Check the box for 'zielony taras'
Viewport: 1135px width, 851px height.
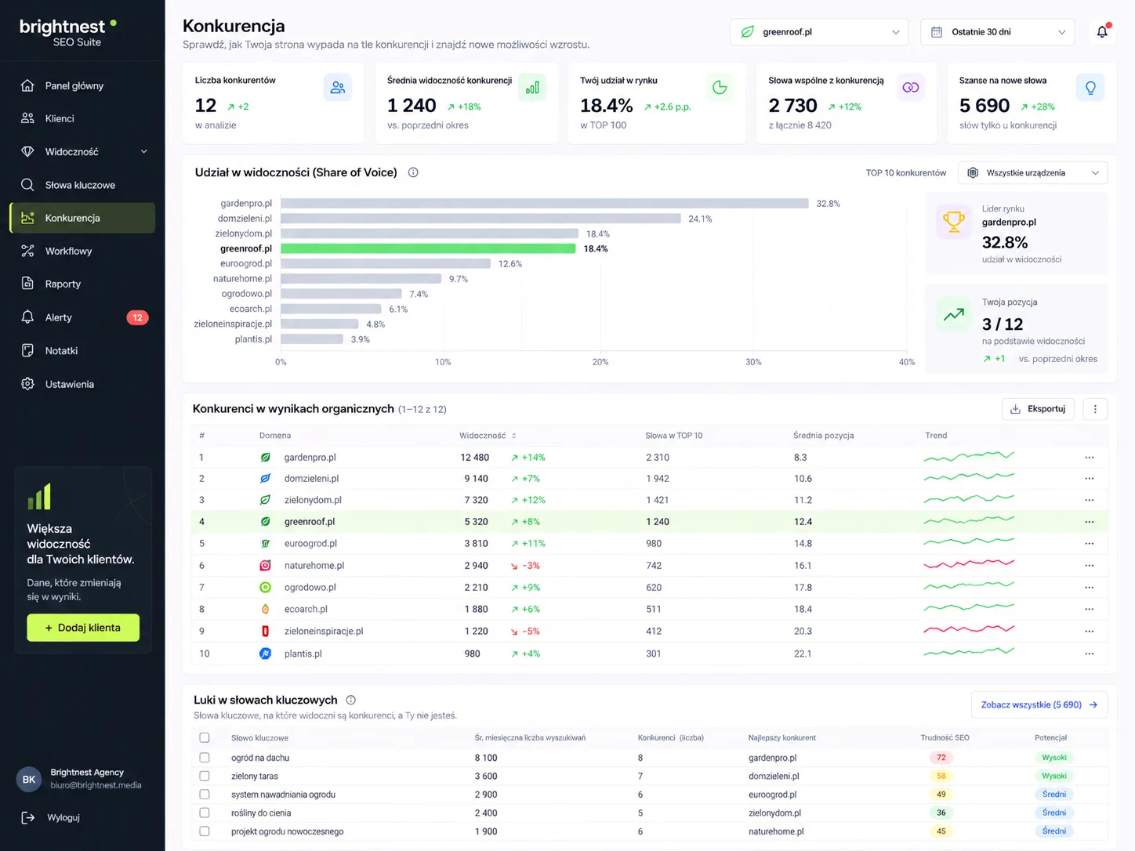tap(205, 776)
